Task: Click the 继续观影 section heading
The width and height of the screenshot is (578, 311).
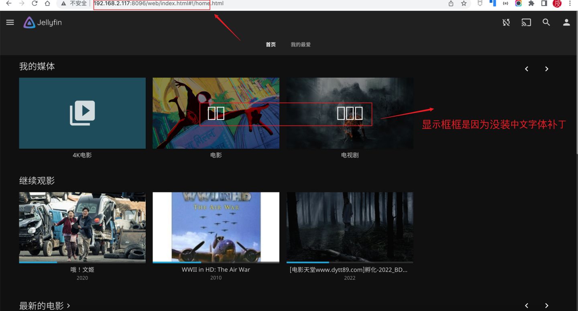Action: 37,181
